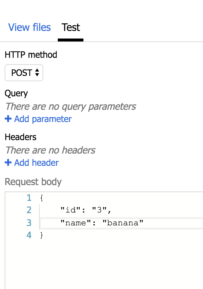Click the Add parameter link text
Viewport: 203px width, 289px height.
43,119
